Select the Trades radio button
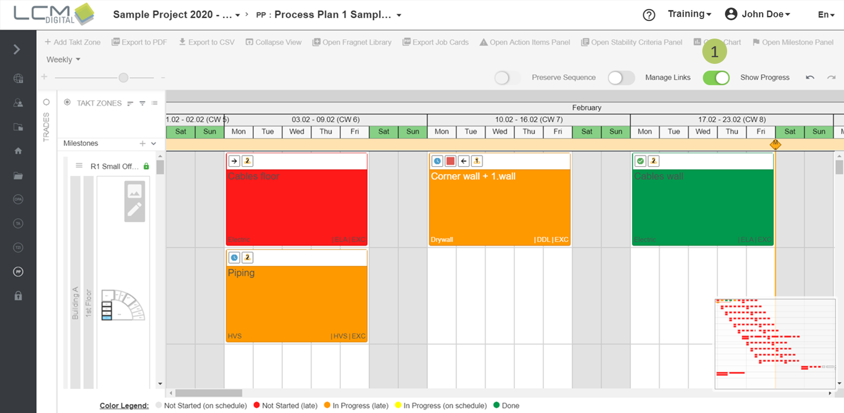This screenshot has height=413, width=844. point(46,102)
